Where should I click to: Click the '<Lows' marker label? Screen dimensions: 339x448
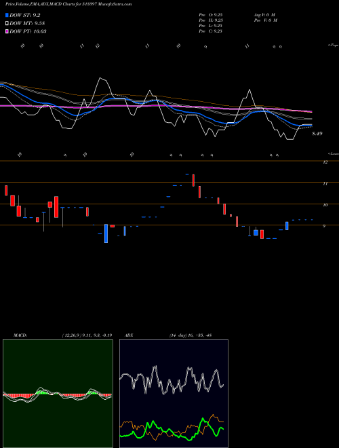pos(333,153)
